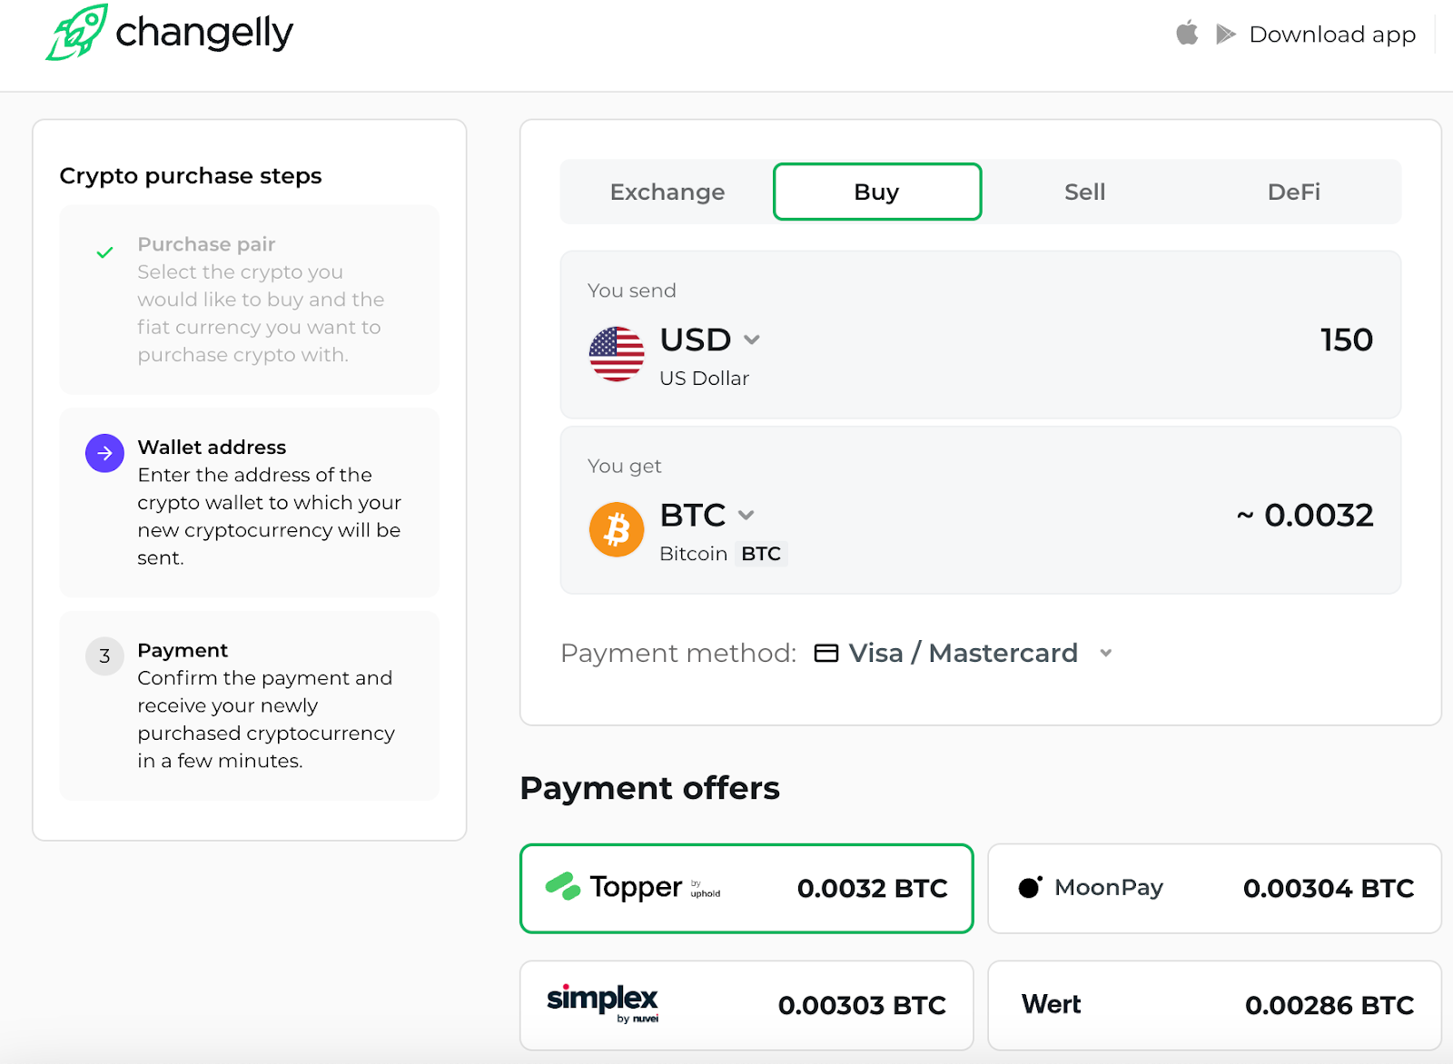Click the Changelly rocket logo
Screen dimensions: 1453x1064
click(77, 34)
